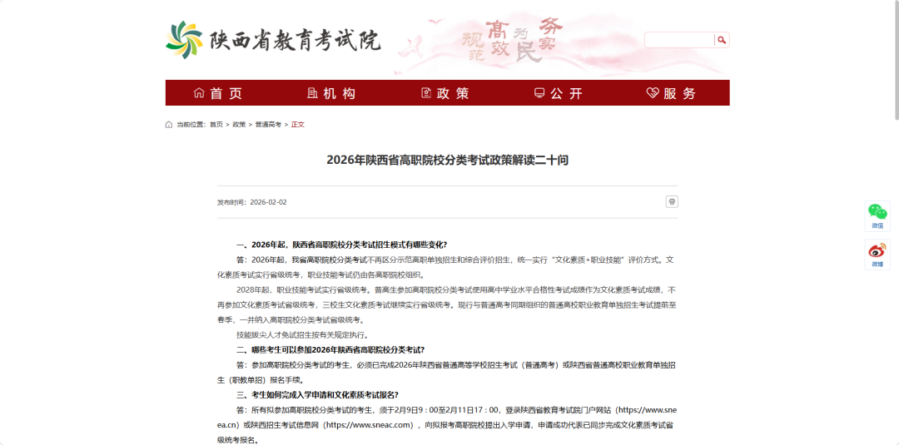
Task: Click the search magnifier icon
Action: point(722,40)
